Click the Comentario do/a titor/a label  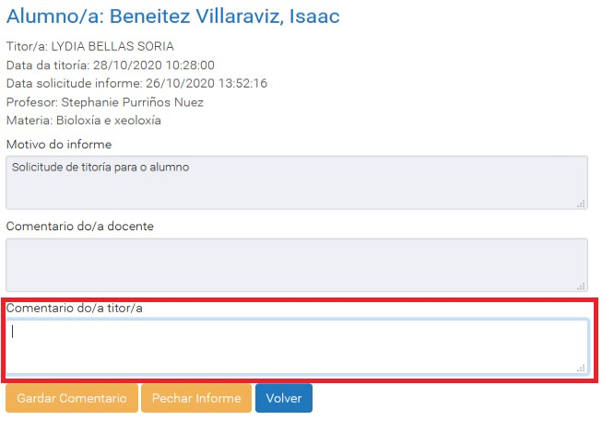pos(75,309)
